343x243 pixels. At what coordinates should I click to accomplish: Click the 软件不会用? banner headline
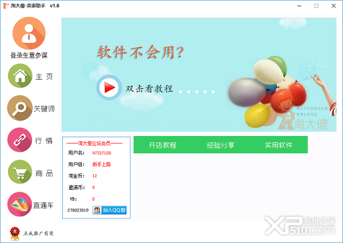[x=141, y=52]
